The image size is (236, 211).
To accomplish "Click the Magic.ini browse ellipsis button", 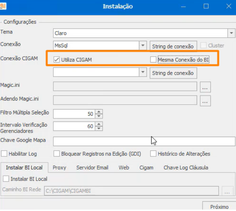I will (x=205, y=87).
